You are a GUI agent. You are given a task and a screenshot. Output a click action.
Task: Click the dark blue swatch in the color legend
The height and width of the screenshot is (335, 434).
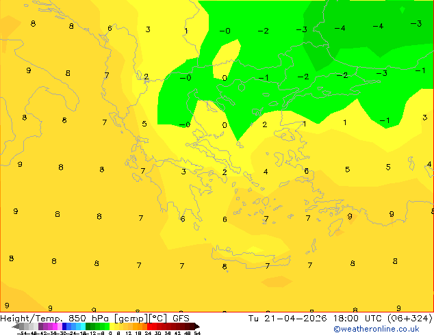pyautogui.click(x=64, y=326)
